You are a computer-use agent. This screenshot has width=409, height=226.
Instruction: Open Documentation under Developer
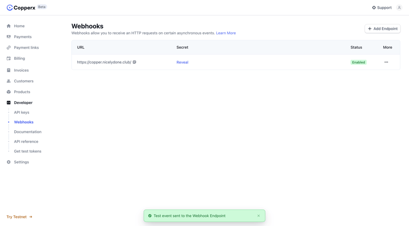[x=28, y=132]
